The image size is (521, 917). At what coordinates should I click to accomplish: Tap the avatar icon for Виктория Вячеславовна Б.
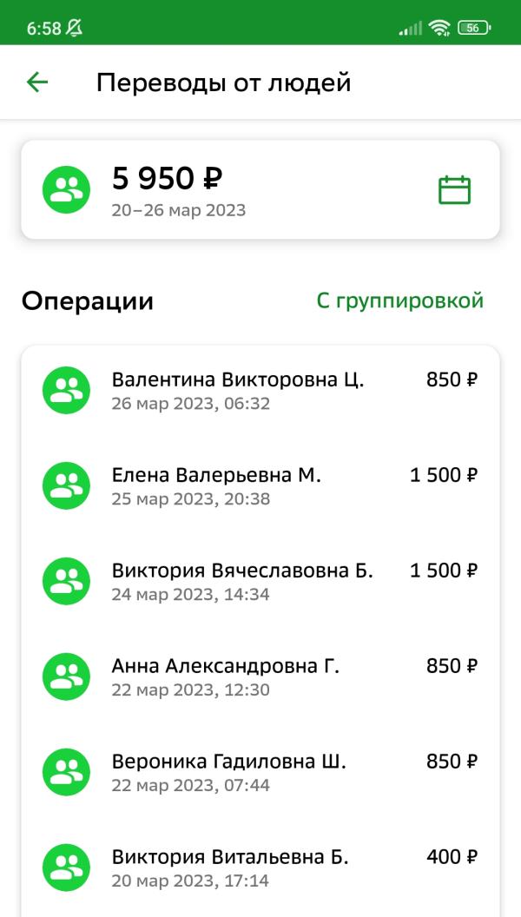click(x=66, y=581)
